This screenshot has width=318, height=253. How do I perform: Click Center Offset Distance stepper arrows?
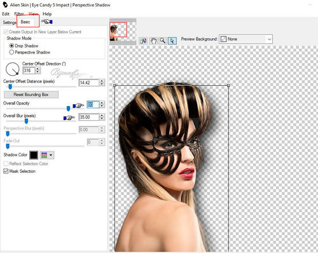tap(102, 83)
